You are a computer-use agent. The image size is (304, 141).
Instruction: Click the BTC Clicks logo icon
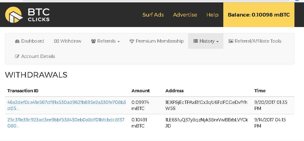[14, 15]
